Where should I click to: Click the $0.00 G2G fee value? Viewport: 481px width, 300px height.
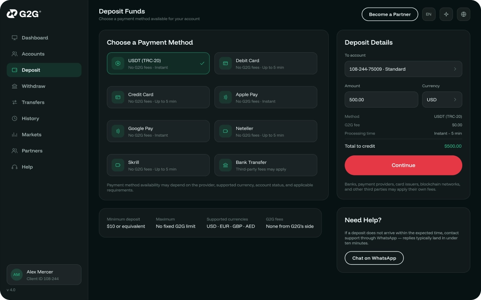(x=457, y=125)
